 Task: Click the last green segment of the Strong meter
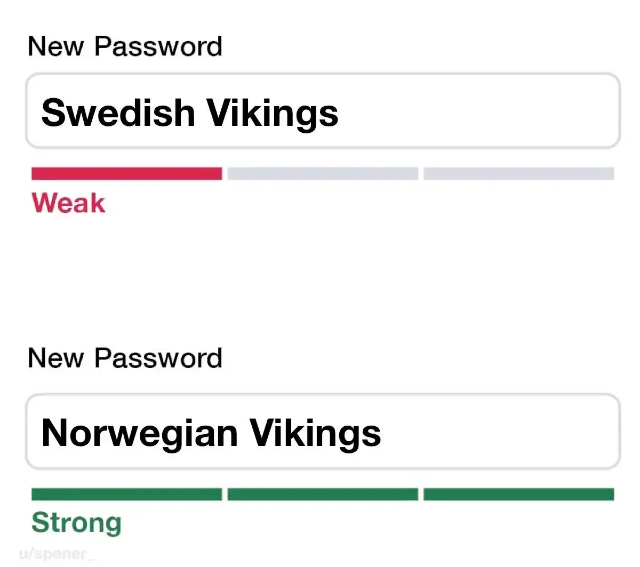click(518, 494)
